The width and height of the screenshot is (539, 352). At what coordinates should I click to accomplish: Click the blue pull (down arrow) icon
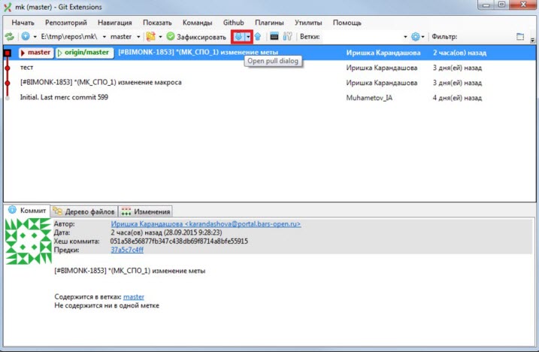point(238,36)
